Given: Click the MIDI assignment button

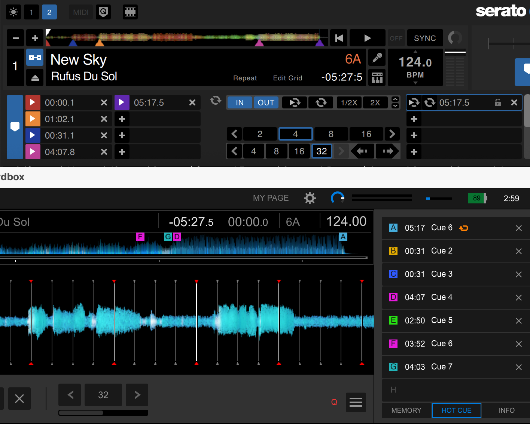Looking at the screenshot, I should tap(81, 12).
